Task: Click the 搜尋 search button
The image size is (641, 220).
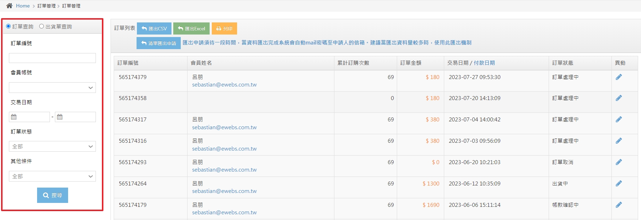Action: coord(52,195)
